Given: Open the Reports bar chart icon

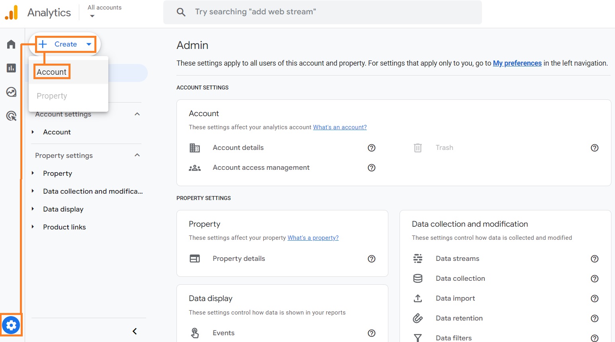Looking at the screenshot, I should [x=11, y=68].
